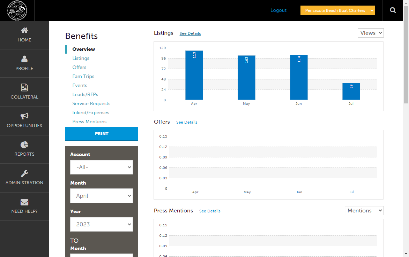Click the NEED HELP? sidebar label
The height and width of the screenshot is (257, 409).
click(24, 211)
